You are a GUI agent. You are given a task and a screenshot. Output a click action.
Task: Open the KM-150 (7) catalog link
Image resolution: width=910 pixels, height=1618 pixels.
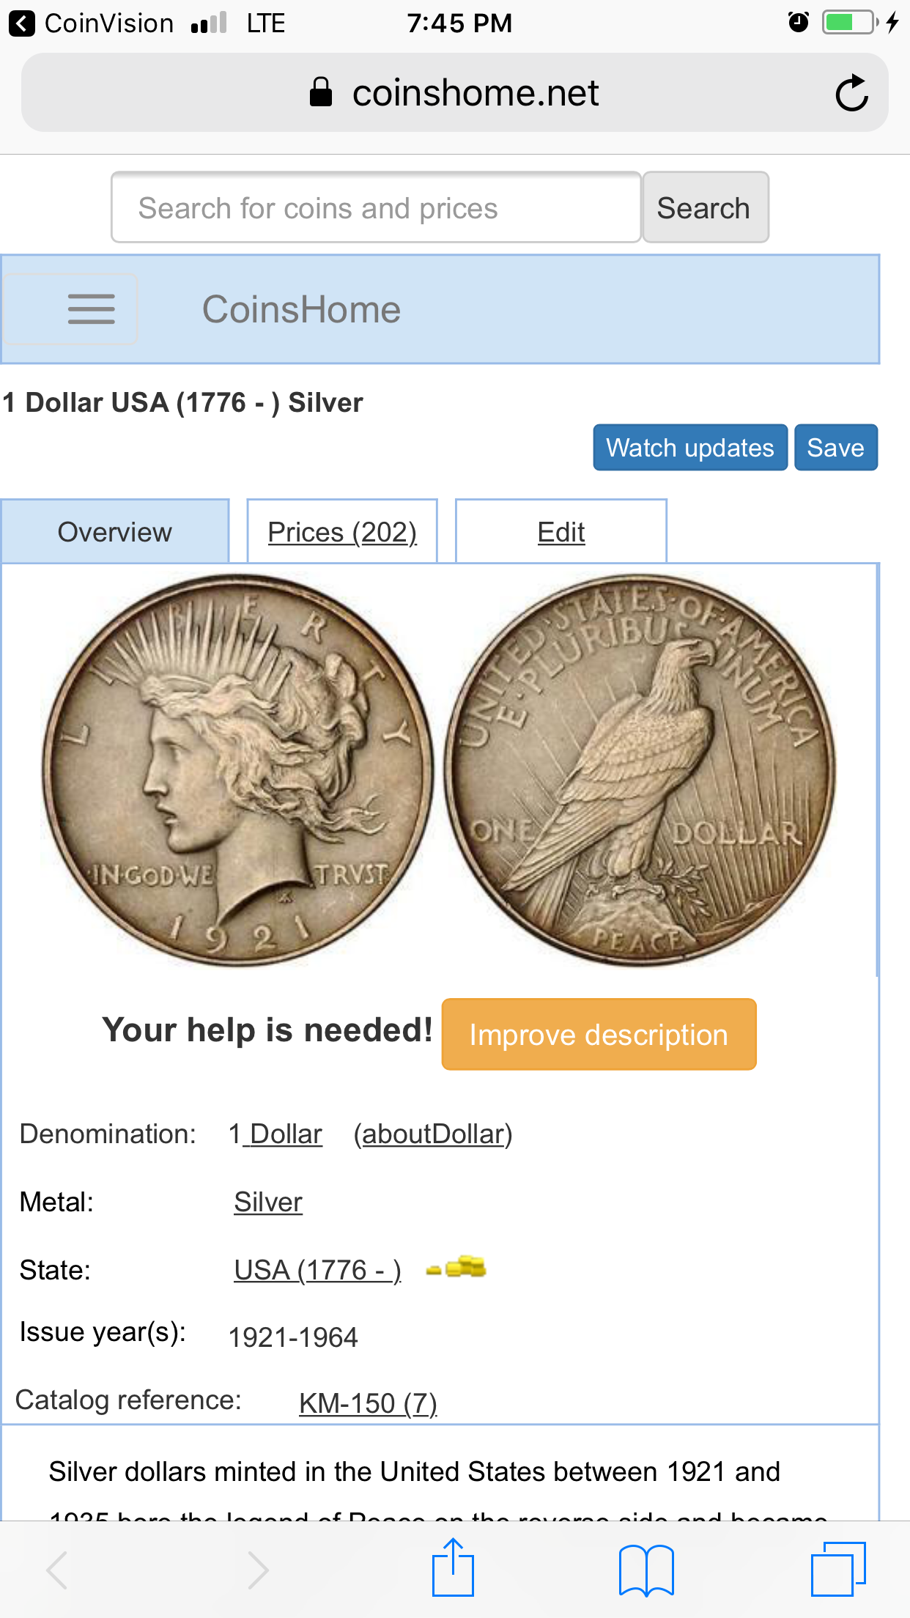[x=368, y=1403]
